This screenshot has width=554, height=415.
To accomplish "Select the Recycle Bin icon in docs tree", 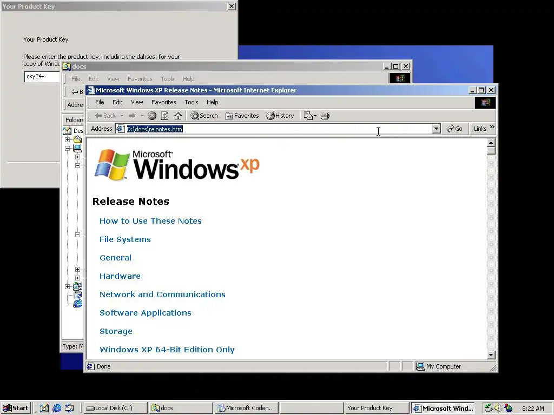I will point(77,295).
